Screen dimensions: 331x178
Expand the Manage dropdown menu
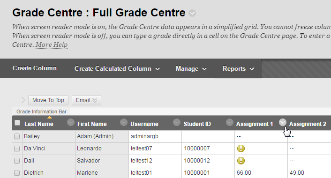click(x=191, y=68)
